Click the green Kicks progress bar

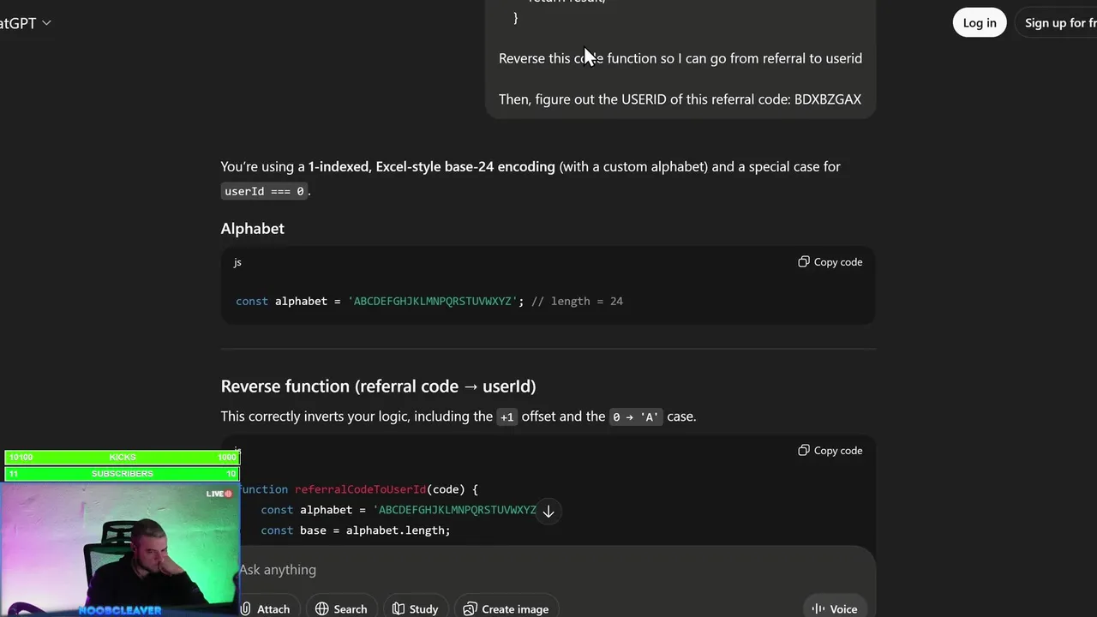122,458
